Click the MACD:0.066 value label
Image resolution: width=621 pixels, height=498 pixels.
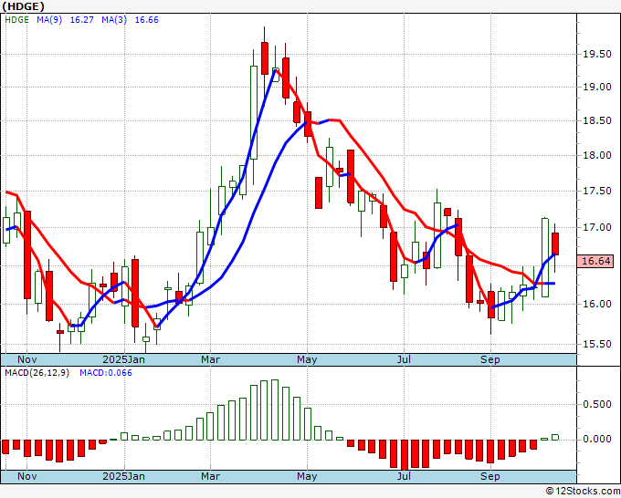tap(106, 373)
